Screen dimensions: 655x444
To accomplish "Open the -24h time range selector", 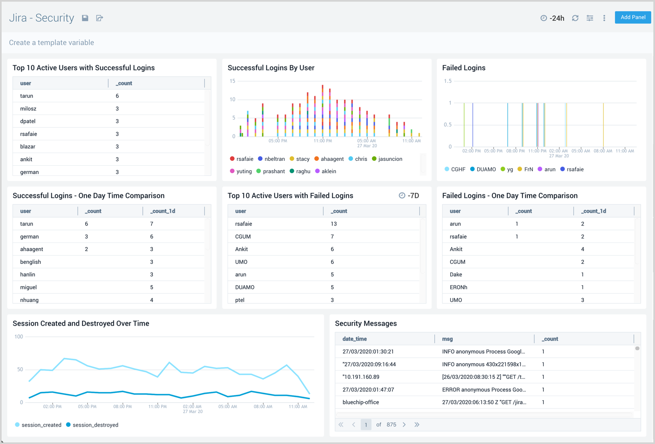I will pyautogui.click(x=552, y=18).
